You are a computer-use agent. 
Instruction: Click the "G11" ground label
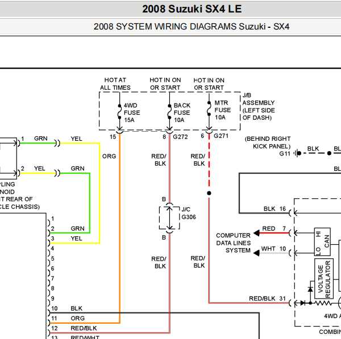click(285, 154)
